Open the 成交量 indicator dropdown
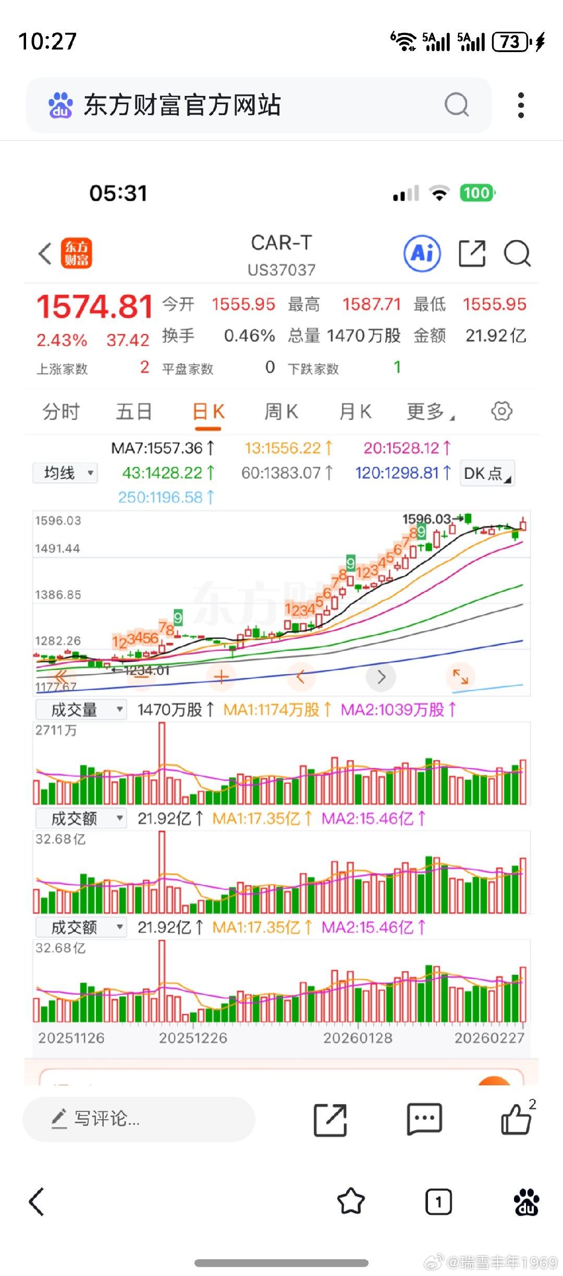 tap(81, 710)
